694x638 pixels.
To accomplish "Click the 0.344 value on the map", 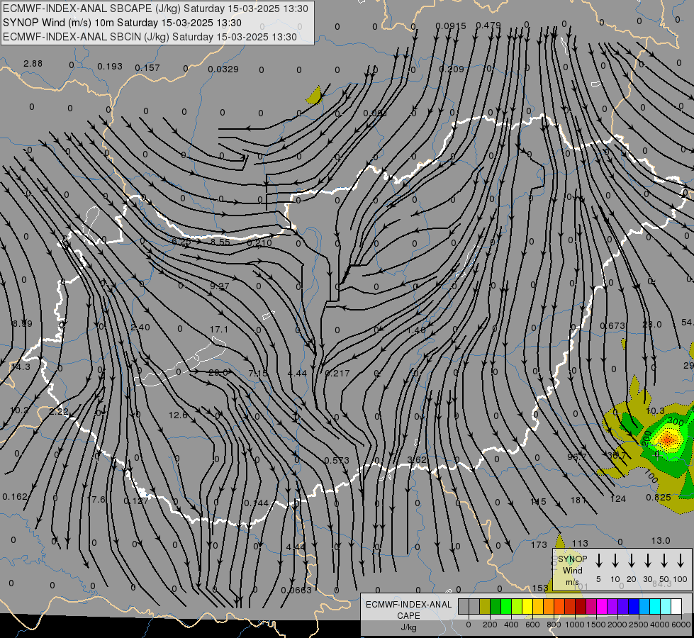I will click(x=257, y=503).
